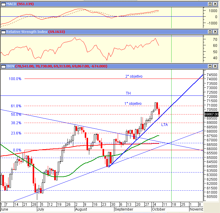Select the 61.8% Fibonacci label

[x=16, y=106]
